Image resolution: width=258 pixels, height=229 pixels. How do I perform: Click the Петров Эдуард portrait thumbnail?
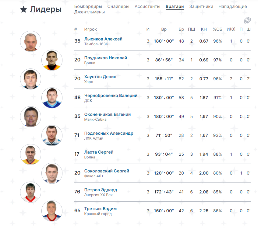(x=30, y=192)
